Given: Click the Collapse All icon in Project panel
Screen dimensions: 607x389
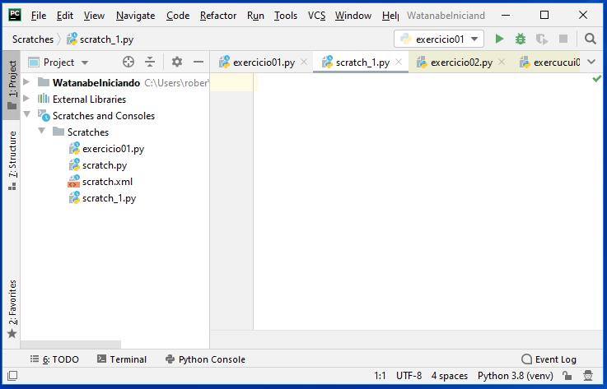Looking at the screenshot, I should (x=150, y=62).
